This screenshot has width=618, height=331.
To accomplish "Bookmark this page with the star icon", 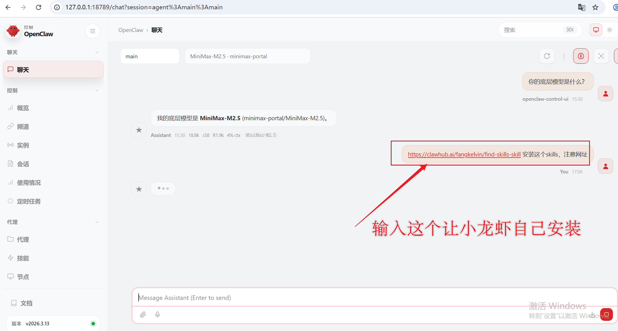I will pyautogui.click(x=595, y=7).
